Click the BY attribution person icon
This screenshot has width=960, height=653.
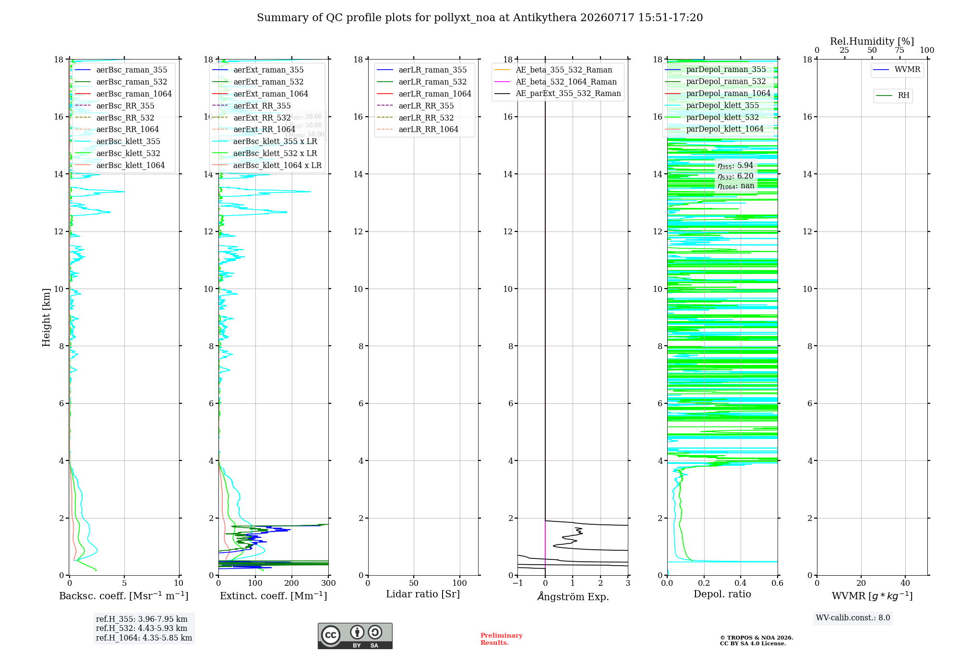click(357, 632)
